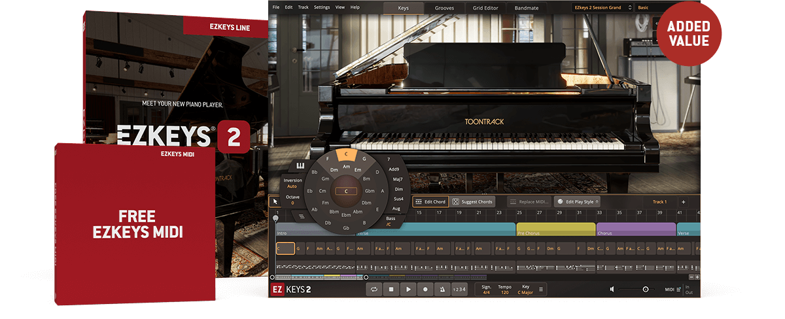Apply the Dim chord color
The image size is (785, 319).
(x=399, y=189)
